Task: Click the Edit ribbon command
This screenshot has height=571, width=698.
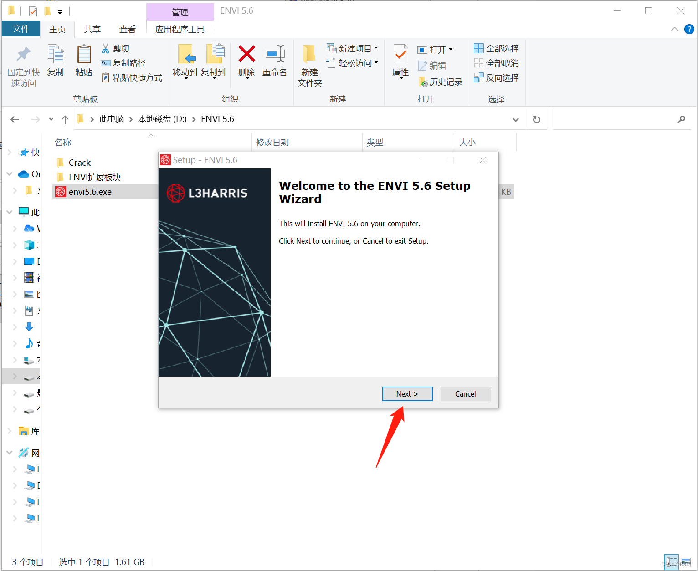Action: click(432, 66)
